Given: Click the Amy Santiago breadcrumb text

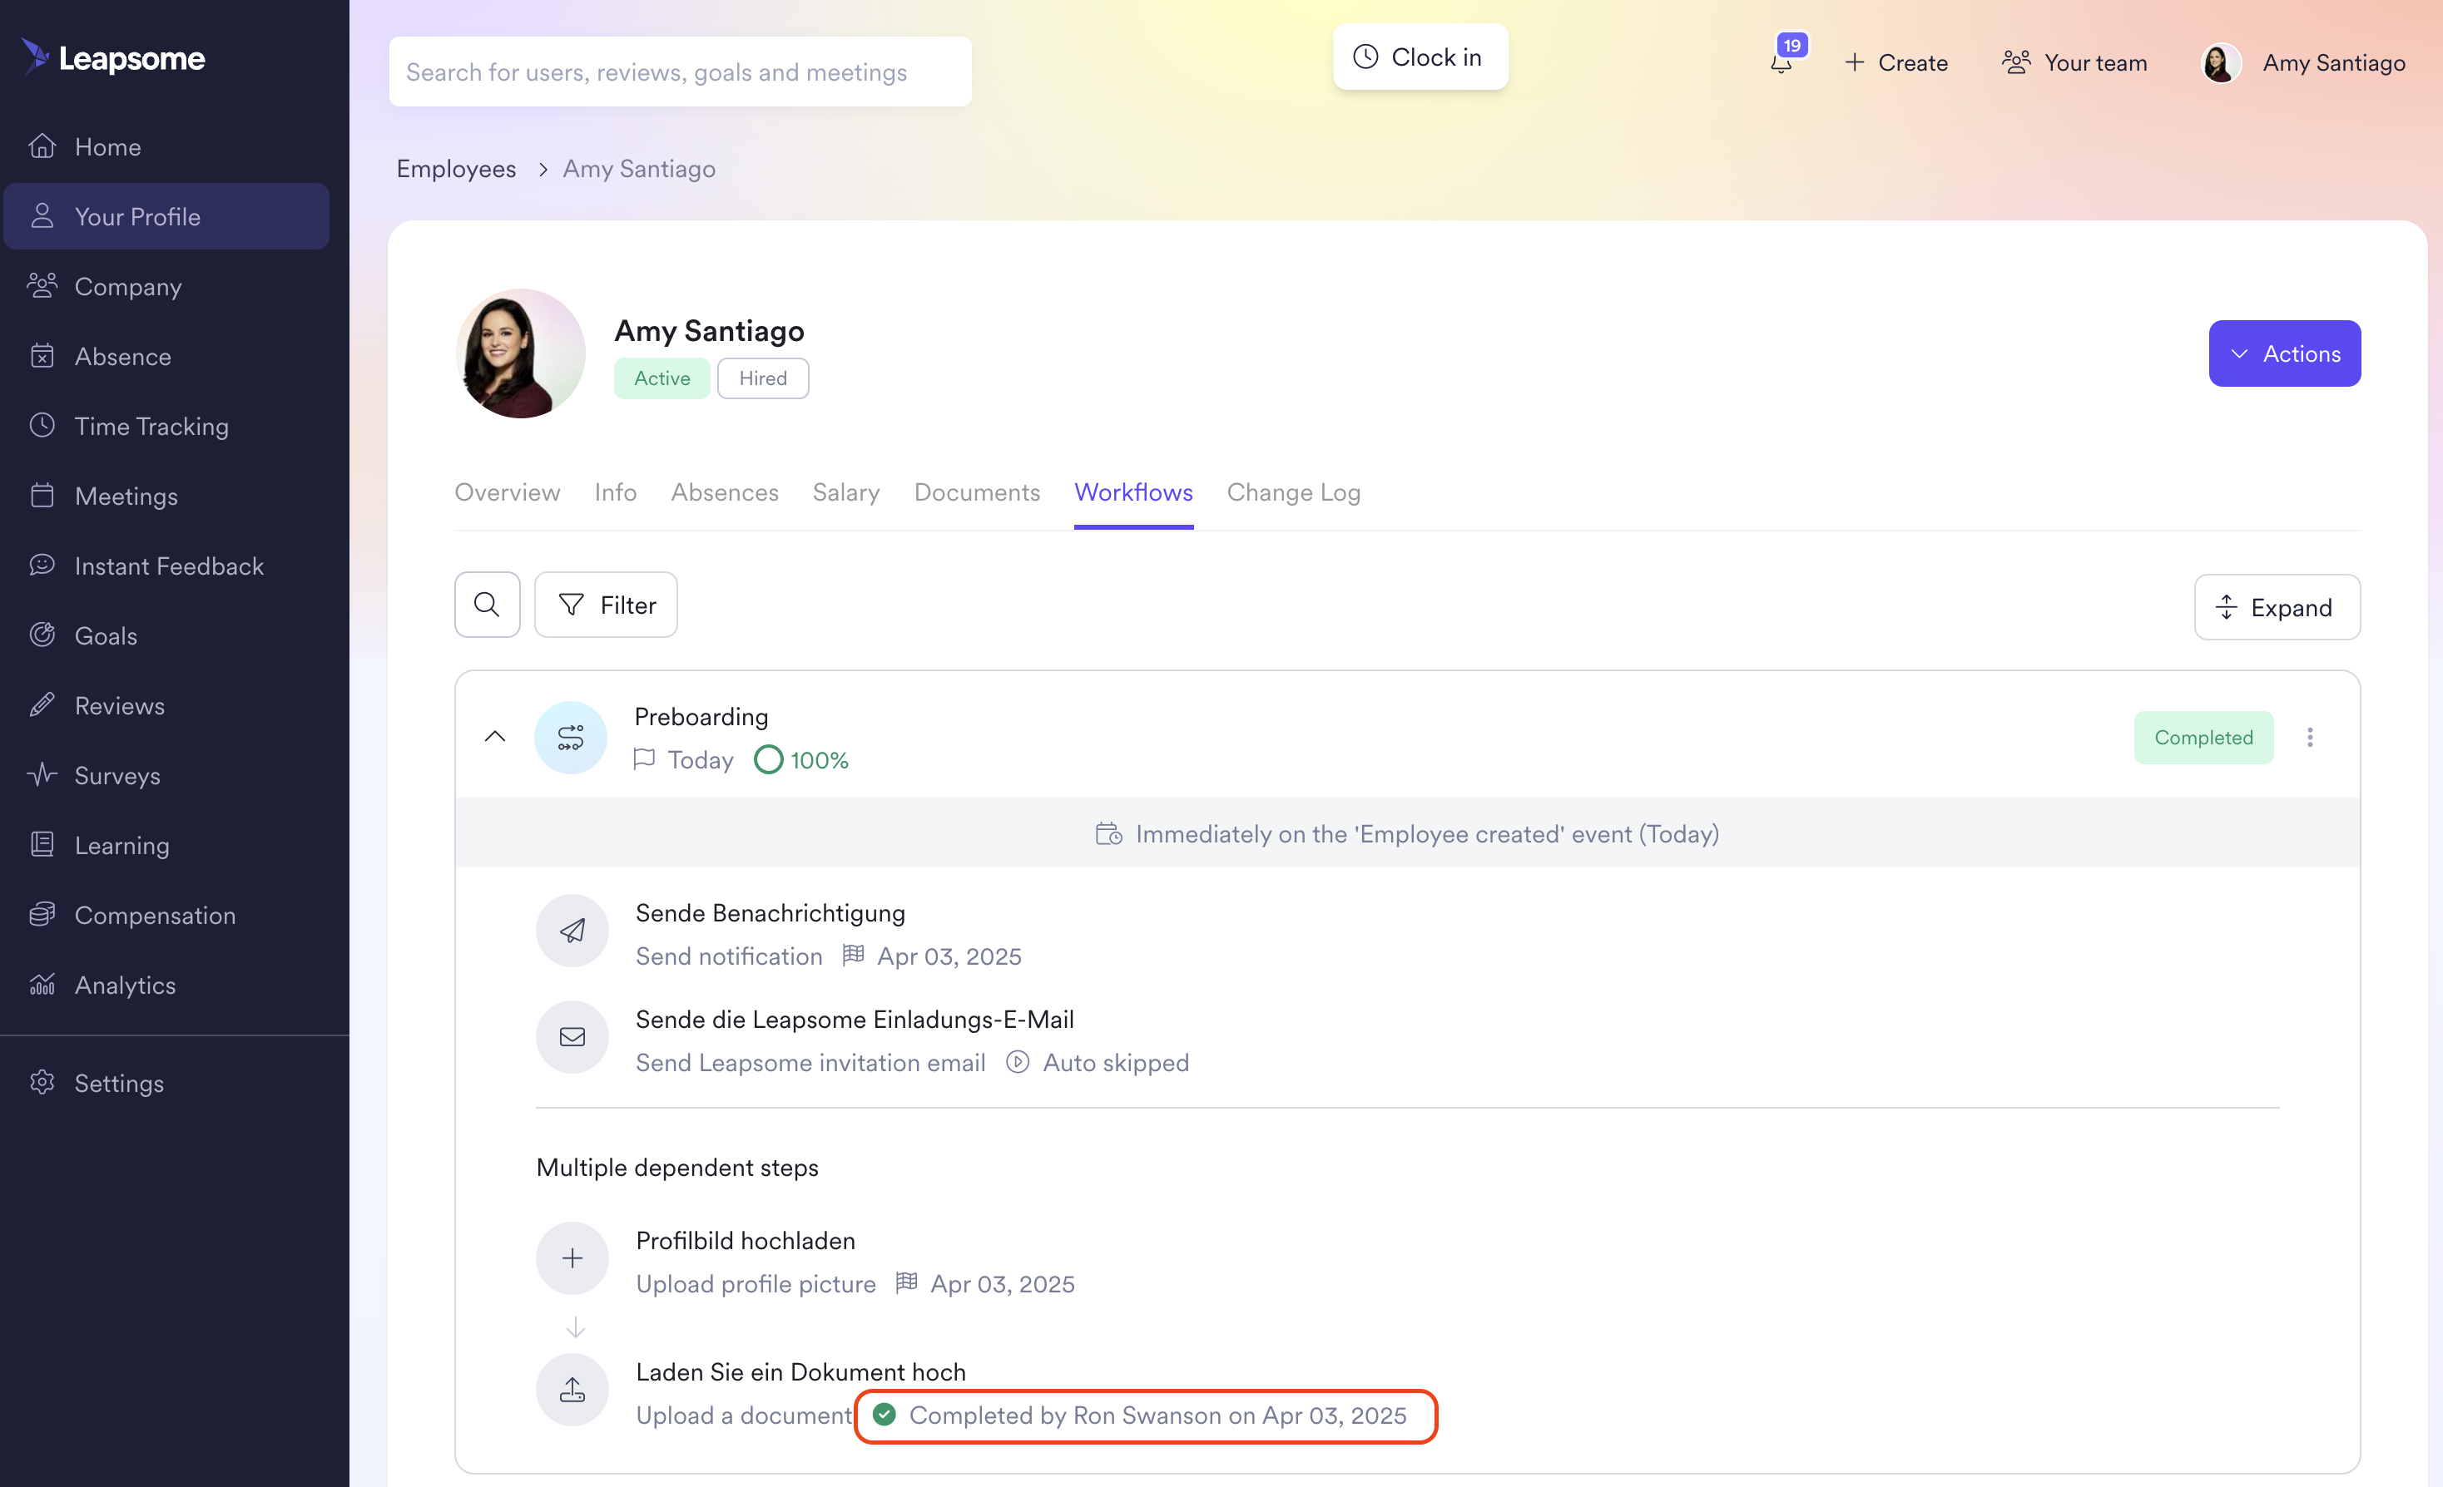Looking at the screenshot, I should (638, 169).
